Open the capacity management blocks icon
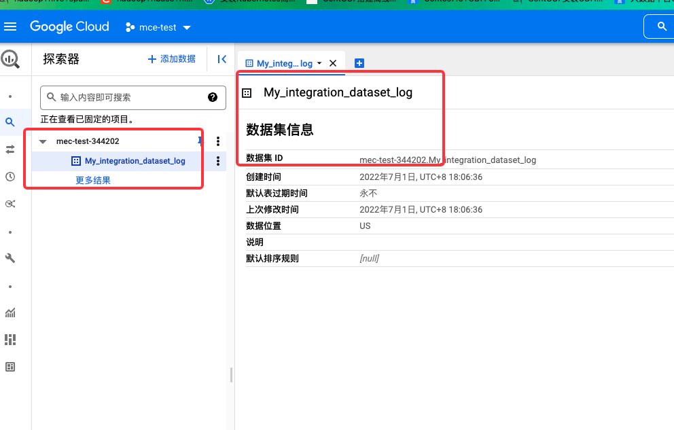Screen dimensions: 674x430 (x=10, y=340)
